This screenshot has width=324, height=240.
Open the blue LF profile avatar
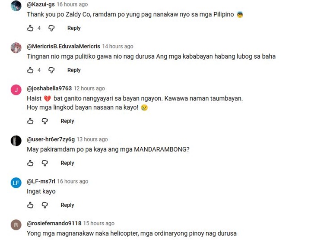[16, 183]
